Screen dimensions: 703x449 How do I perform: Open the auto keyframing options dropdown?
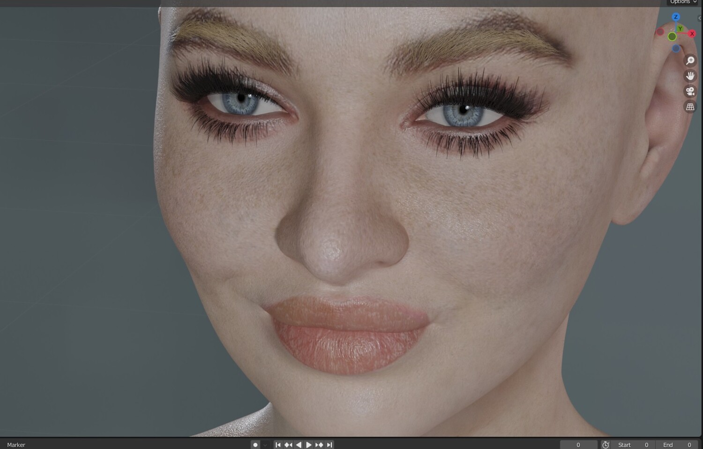[x=265, y=445]
